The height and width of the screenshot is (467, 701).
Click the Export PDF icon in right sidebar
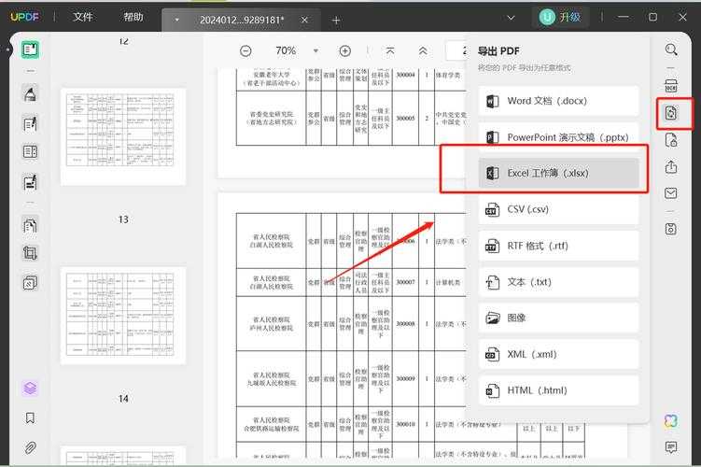(x=671, y=114)
